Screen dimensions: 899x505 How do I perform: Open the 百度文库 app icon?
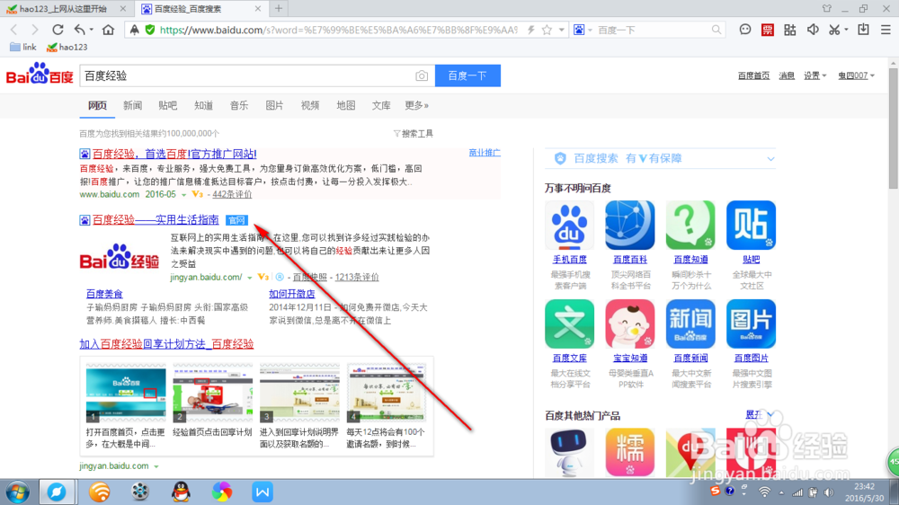569,323
